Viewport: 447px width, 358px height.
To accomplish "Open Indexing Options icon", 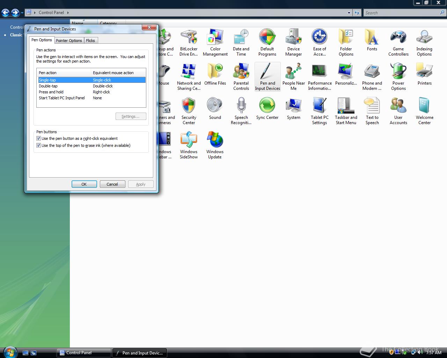I will (424, 43).
